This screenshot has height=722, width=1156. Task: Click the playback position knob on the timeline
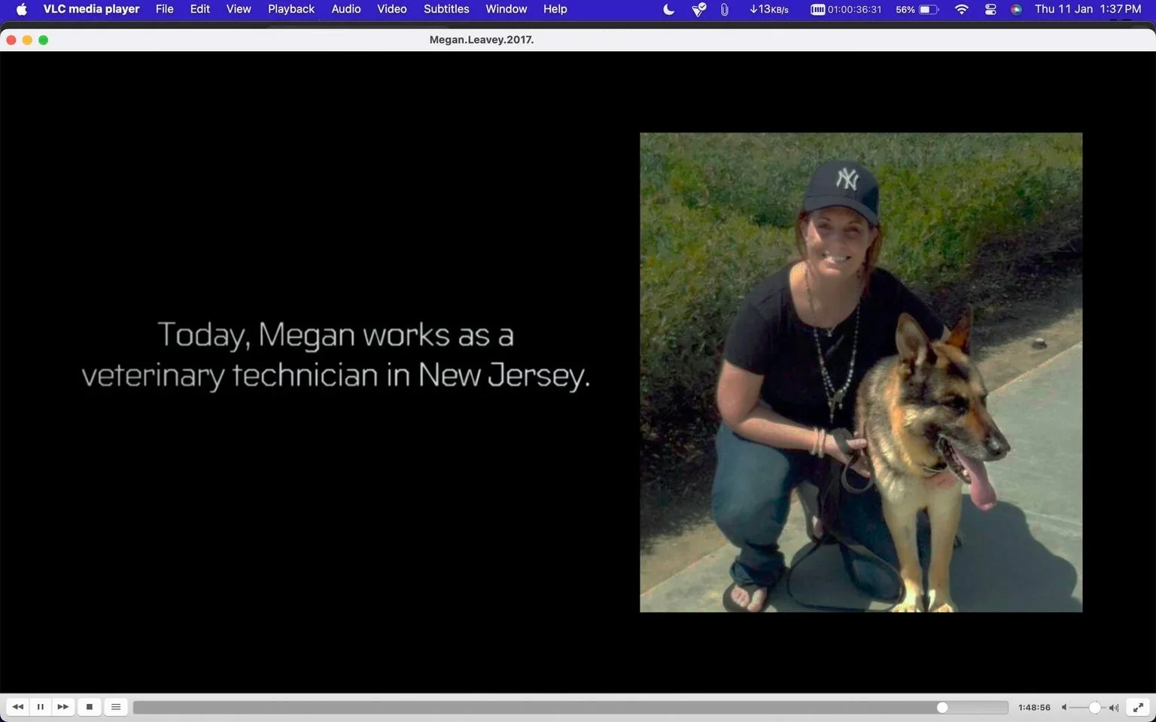(942, 708)
